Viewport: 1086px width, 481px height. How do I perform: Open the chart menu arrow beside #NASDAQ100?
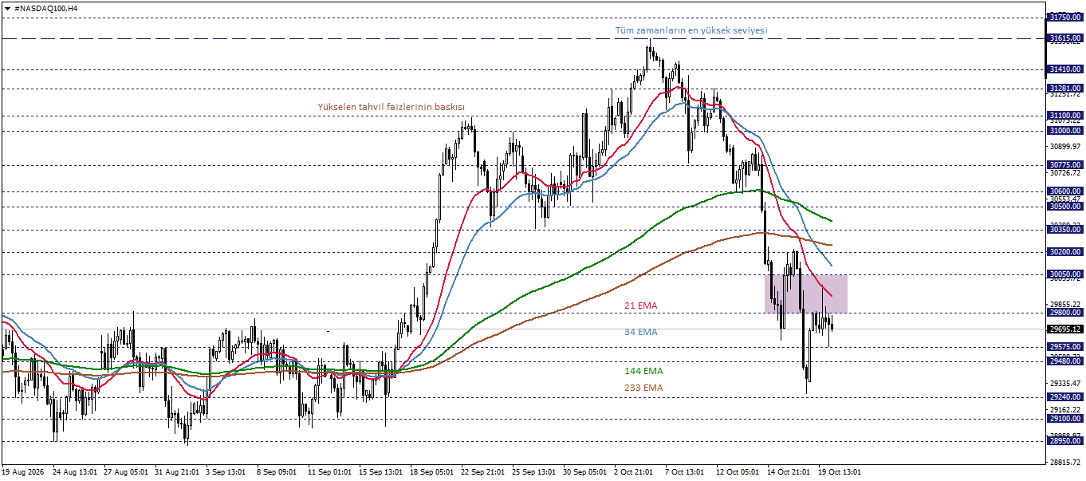(7, 7)
